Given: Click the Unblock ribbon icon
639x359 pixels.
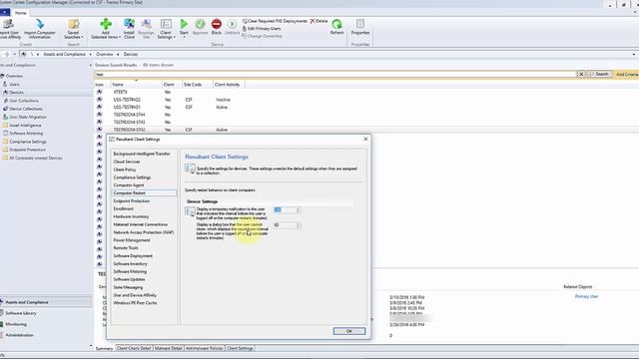Looking at the screenshot, I should point(232,27).
